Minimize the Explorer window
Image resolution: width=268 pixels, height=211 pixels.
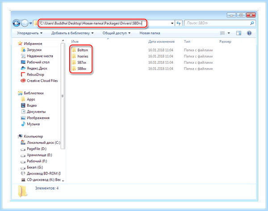pyautogui.click(x=231, y=15)
